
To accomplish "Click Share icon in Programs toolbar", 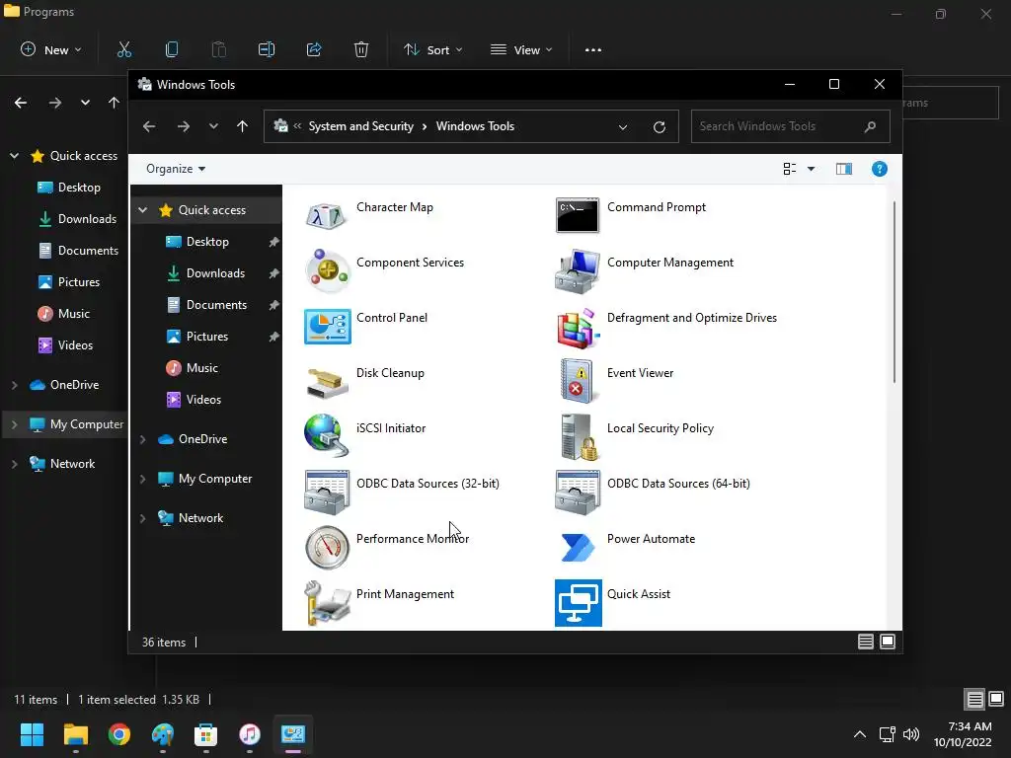I will click(x=314, y=49).
